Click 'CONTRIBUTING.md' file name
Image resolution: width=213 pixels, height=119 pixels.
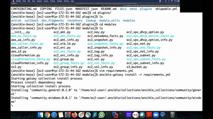click(x=24, y=9)
